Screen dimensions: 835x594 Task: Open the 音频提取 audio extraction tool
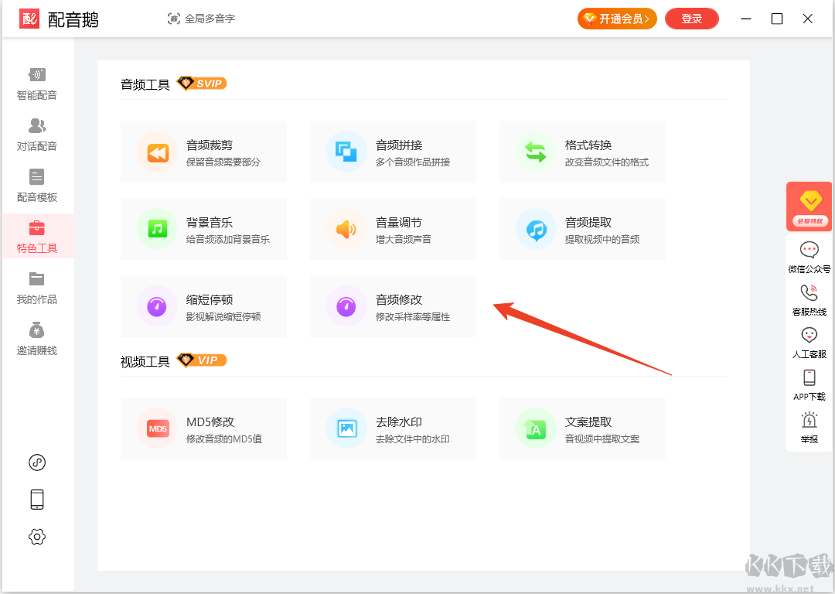tap(582, 229)
